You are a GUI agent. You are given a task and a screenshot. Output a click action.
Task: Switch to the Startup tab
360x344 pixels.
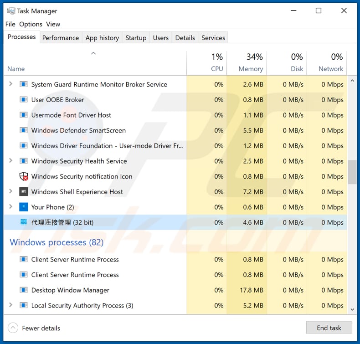136,38
